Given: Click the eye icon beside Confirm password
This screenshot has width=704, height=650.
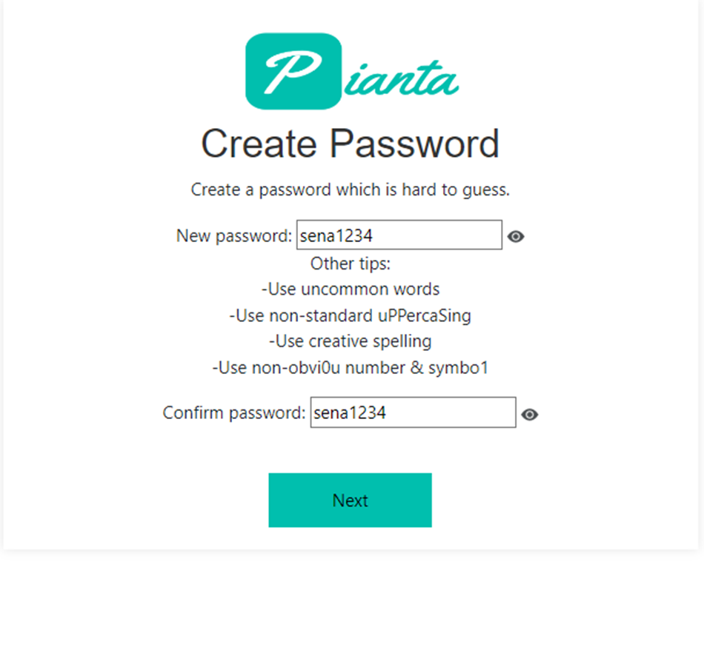Looking at the screenshot, I should 529,415.
